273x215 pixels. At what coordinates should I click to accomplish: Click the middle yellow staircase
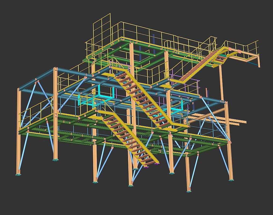(x=142, y=97)
